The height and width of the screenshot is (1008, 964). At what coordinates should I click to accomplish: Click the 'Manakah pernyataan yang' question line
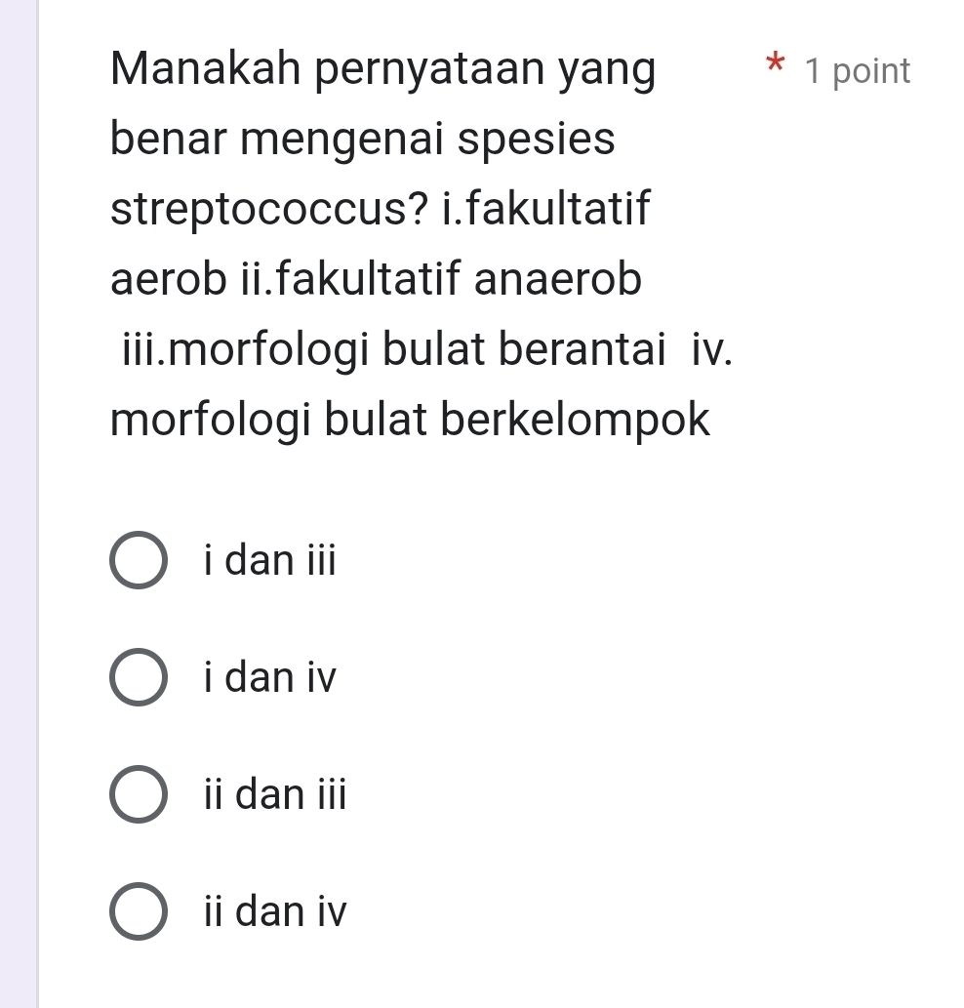coord(383,71)
